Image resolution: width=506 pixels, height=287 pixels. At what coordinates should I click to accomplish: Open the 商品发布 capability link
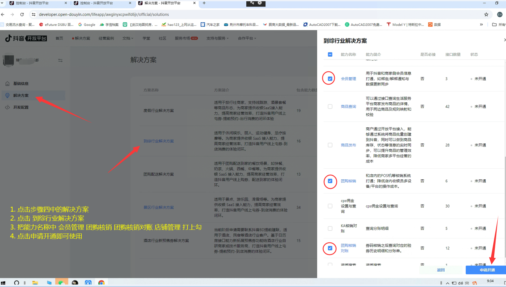[348, 145]
